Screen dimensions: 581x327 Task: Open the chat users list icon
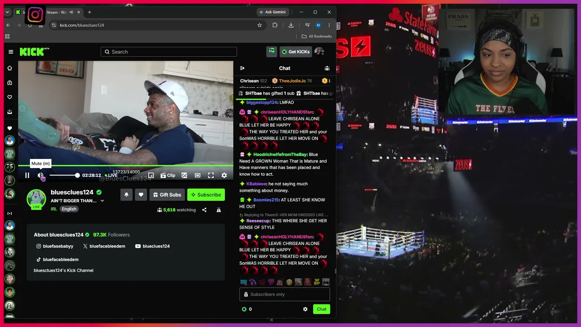pyautogui.click(x=327, y=68)
